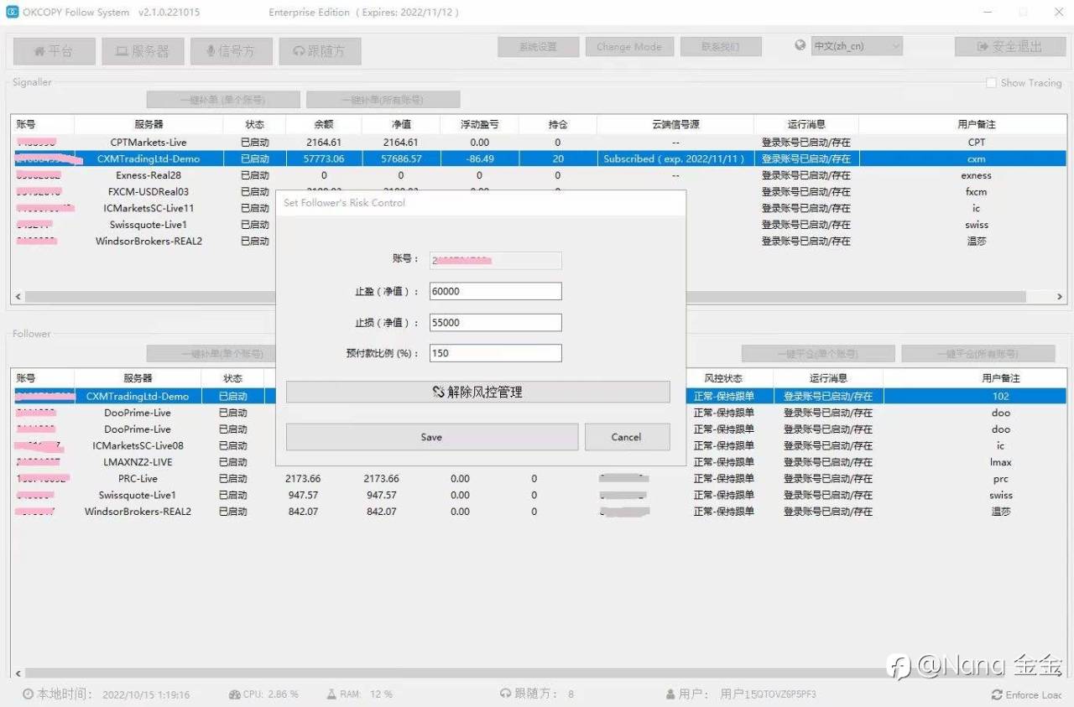Click the Change Mode button

pos(629,47)
